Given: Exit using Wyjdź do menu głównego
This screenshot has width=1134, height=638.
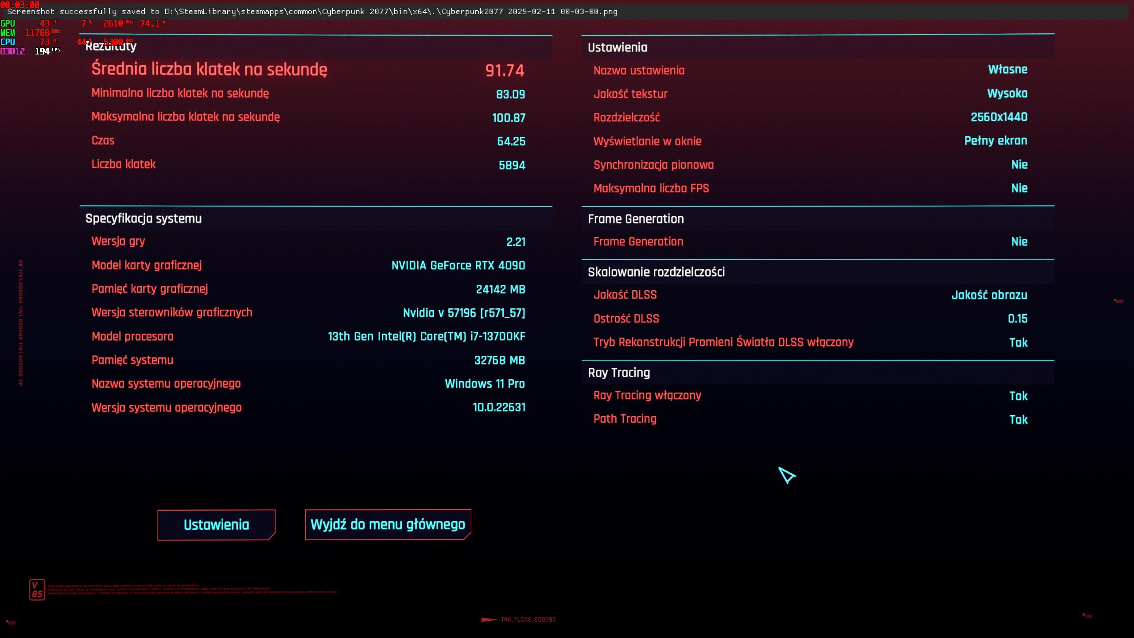Looking at the screenshot, I should pos(388,524).
